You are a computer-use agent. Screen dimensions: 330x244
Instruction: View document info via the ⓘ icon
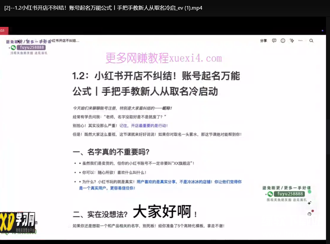point(283,40)
